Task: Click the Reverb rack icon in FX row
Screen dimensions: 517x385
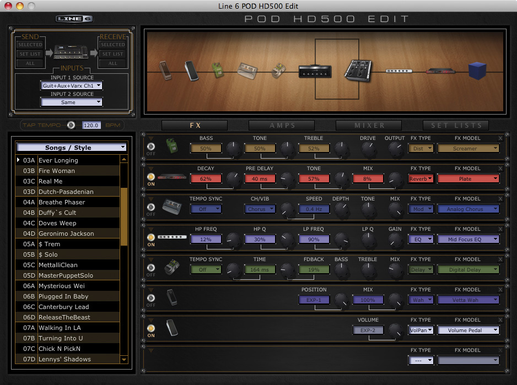Action: pyautogui.click(x=172, y=177)
